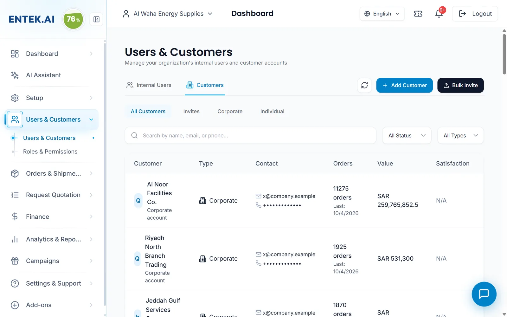Switch to the Invites sub-tab
507x317 pixels.
191,111
